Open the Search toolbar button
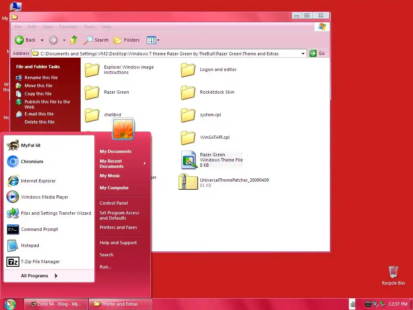This screenshot has height=310, width=413. tap(96, 40)
